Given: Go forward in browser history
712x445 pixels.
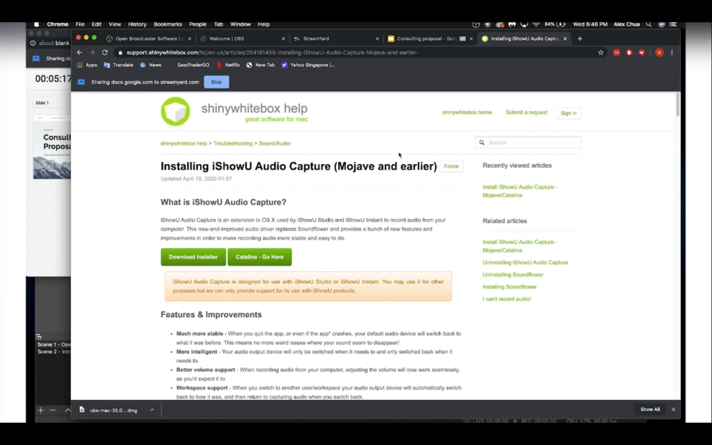Looking at the screenshot, I should click(92, 53).
